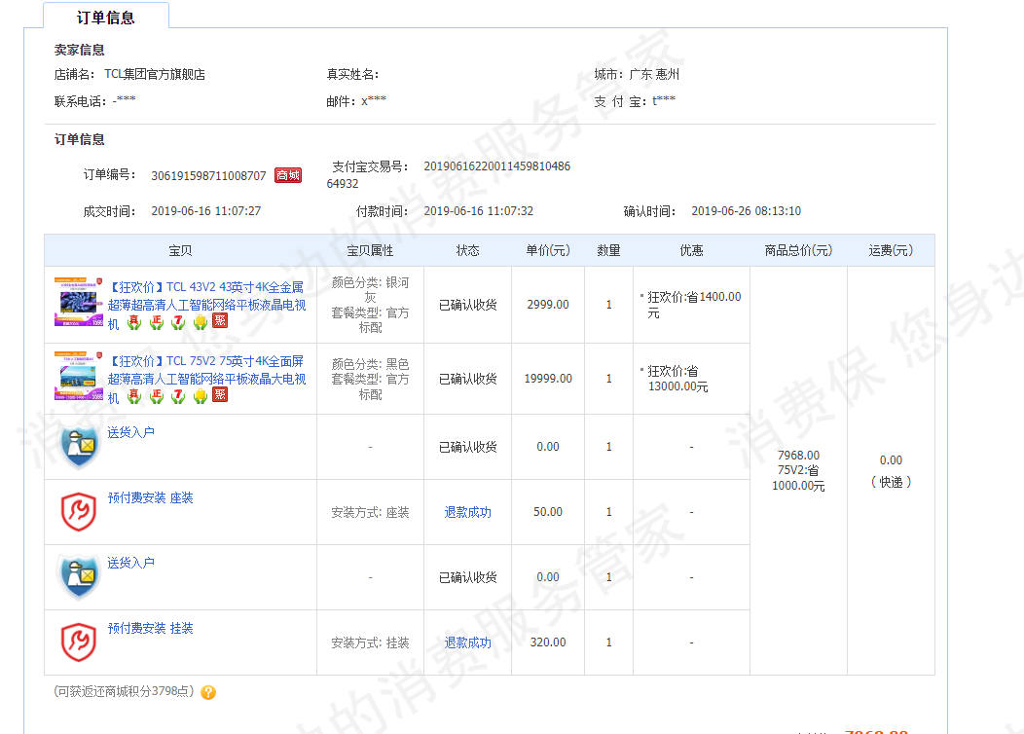Click the upper 送货入户 delivery shield icon

(79, 447)
